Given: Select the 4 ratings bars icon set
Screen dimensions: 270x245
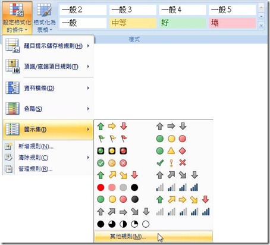Looking at the screenshot, I should tap(177, 187).
